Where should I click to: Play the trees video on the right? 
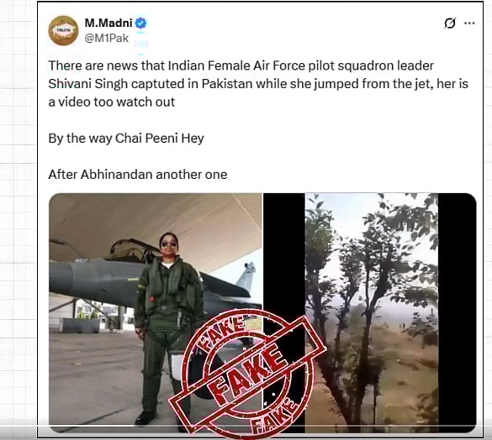point(371,312)
